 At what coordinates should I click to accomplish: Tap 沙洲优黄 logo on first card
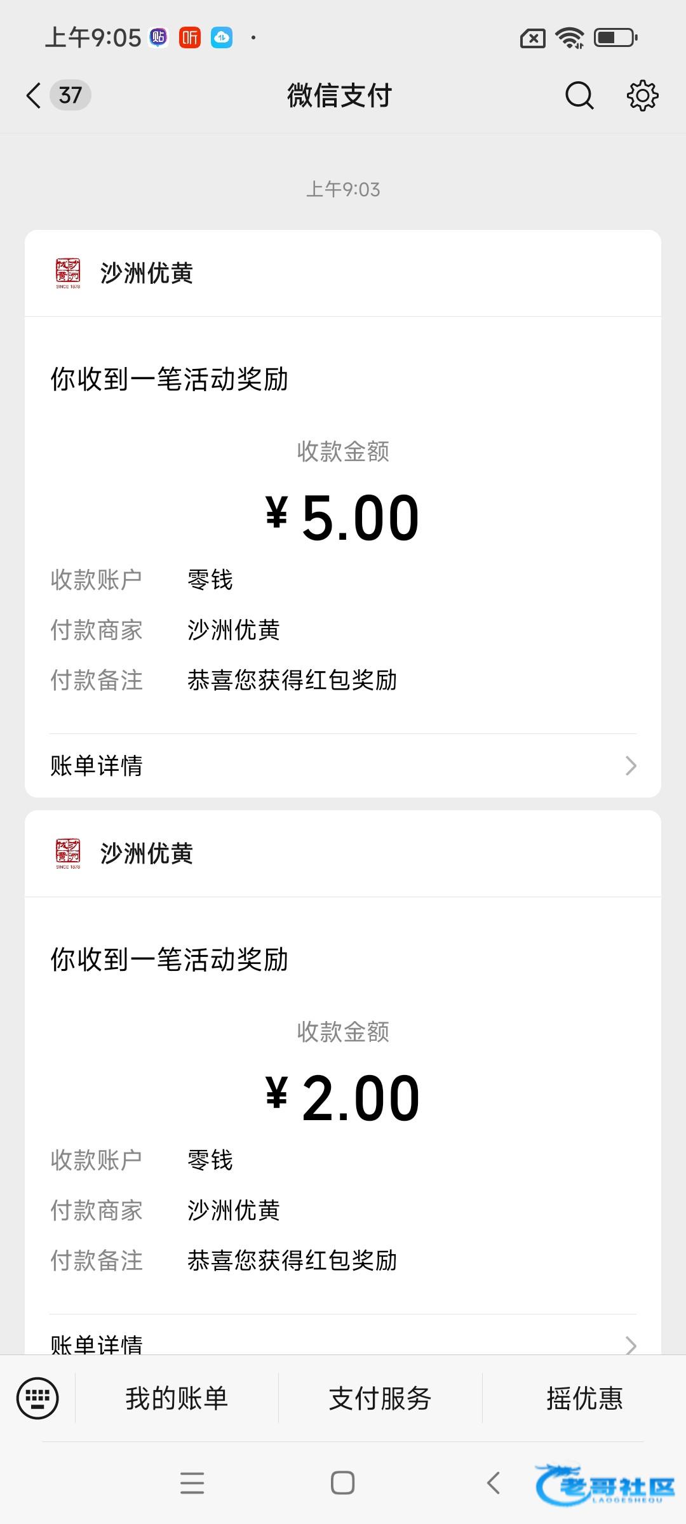68,274
